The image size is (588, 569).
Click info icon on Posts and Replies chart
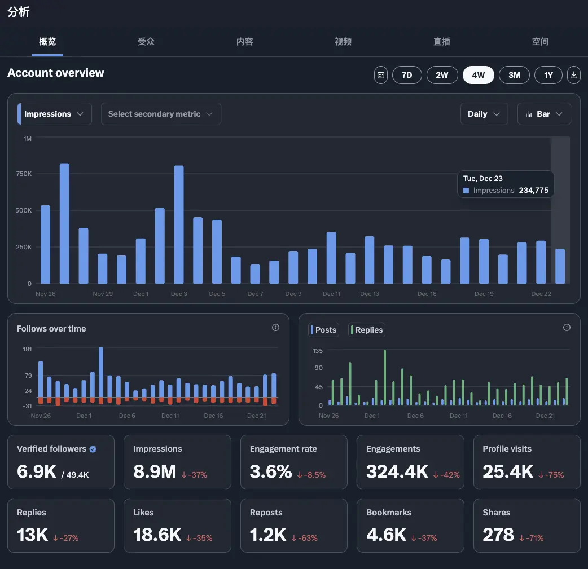pos(567,328)
